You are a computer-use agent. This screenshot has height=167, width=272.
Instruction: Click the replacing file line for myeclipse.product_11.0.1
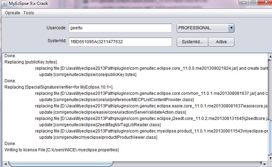coord(151,131)
